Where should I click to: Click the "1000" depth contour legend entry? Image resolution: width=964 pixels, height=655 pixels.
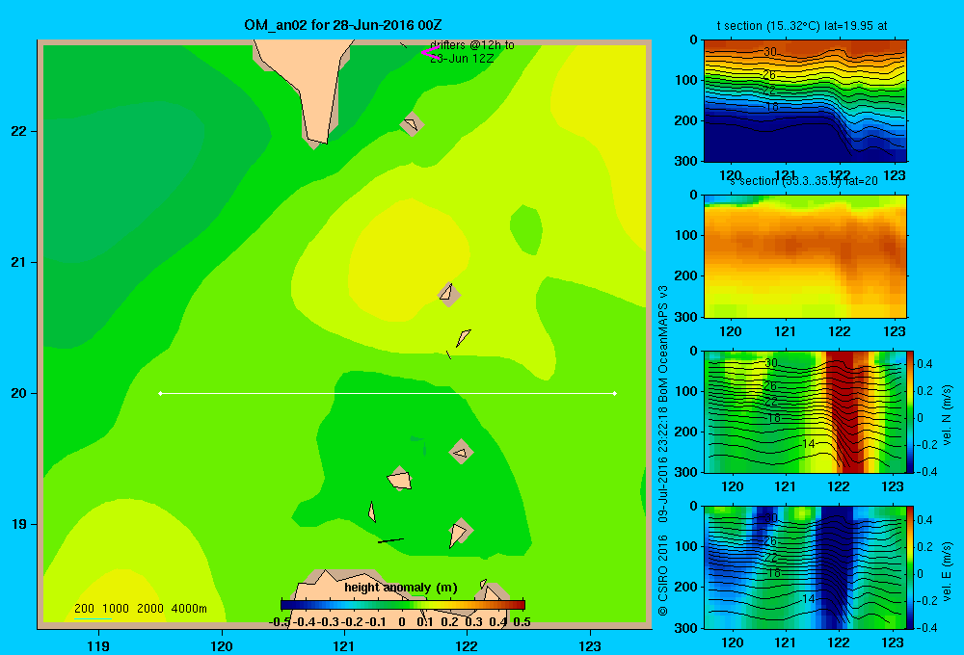click(x=116, y=609)
